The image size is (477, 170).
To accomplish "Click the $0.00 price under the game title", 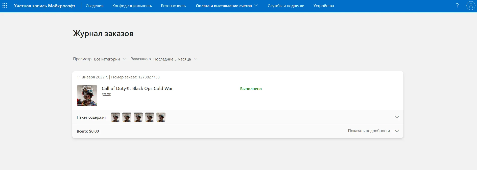I will coord(106,95).
